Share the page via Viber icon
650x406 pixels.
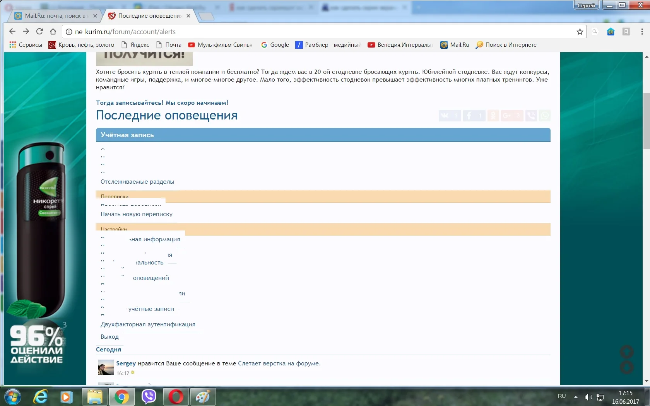tap(530, 116)
